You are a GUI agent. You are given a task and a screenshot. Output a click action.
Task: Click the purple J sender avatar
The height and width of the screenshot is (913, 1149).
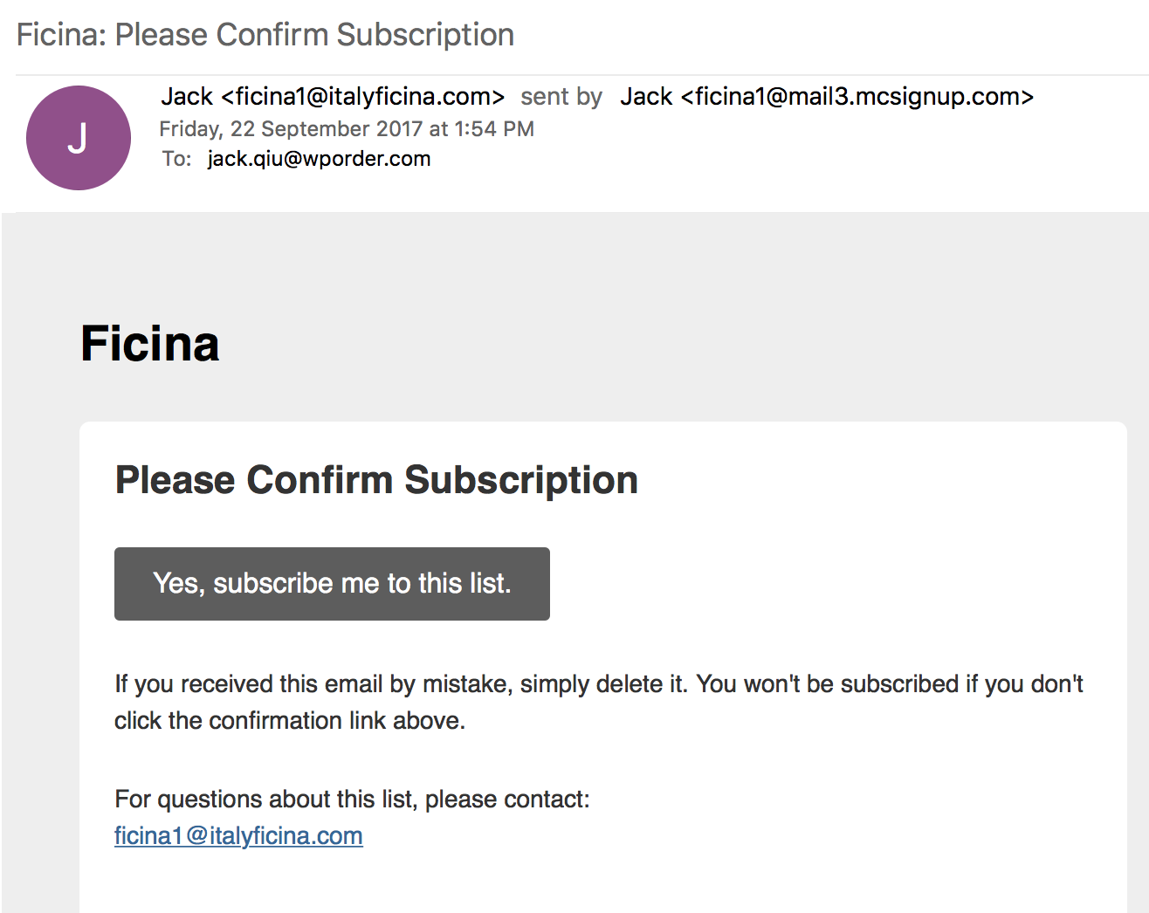[79, 138]
